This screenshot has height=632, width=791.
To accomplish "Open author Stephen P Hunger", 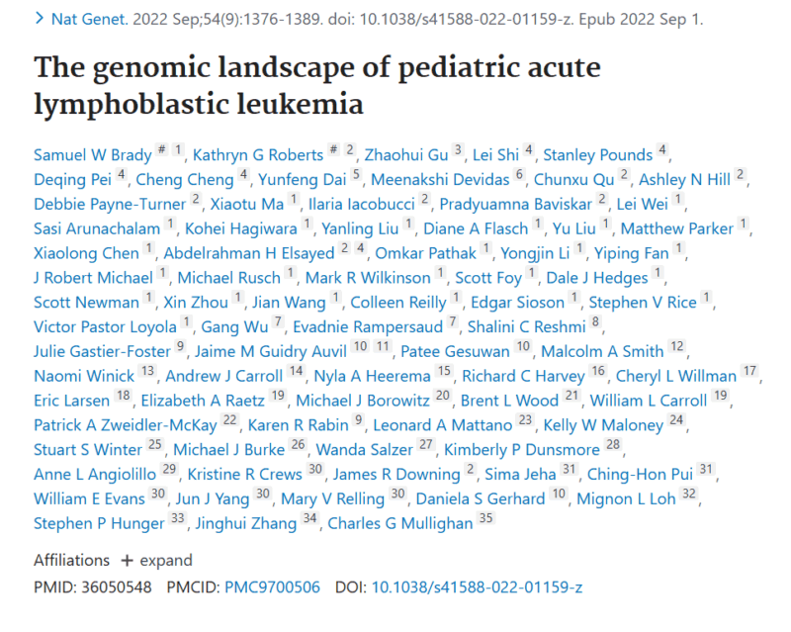I will coord(100,523).
